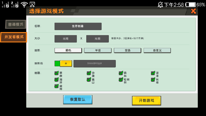The height and width of the screenshot is (116, 206).
Task: Toggle the 地形码 on/off switch
Action: 63,64
